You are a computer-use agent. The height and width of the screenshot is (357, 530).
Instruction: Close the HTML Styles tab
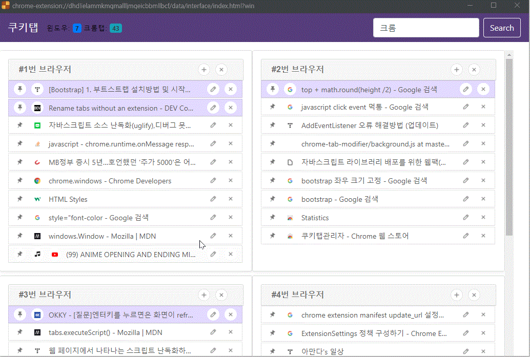(231, 199)
